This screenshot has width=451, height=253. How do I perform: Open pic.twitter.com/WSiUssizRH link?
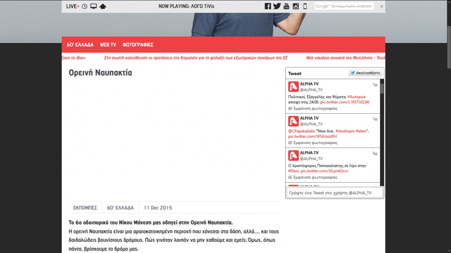[313, 136]
